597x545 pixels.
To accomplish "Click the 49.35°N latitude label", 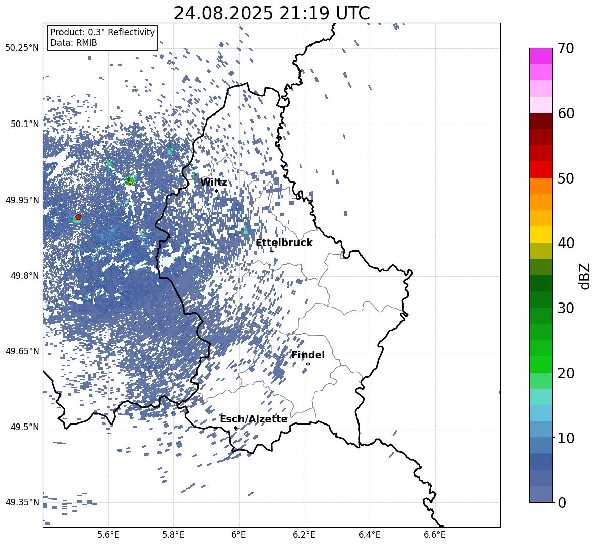I will [x=22, y=502].
